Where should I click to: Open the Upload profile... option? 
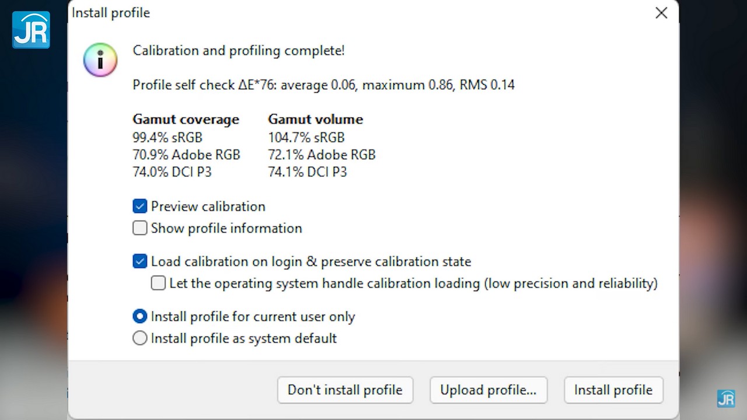click(488, 390)
